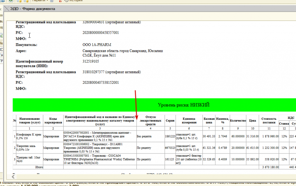Image resolution: width=296 pixels, height=186 pixels.
Task: Click the Комфодерм К крем 0,1% 15г cell
Action: click(x=30, y=136)
